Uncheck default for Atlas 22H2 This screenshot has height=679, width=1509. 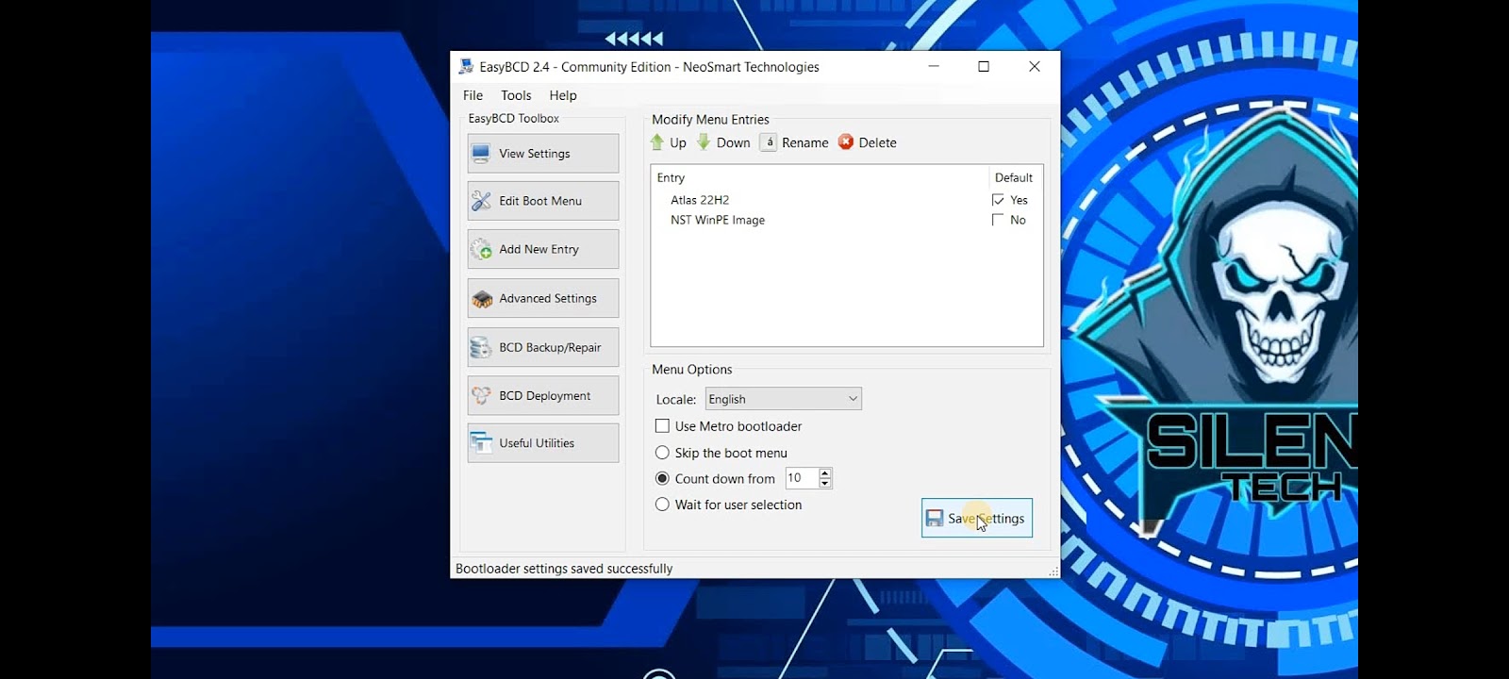point(998,200)
